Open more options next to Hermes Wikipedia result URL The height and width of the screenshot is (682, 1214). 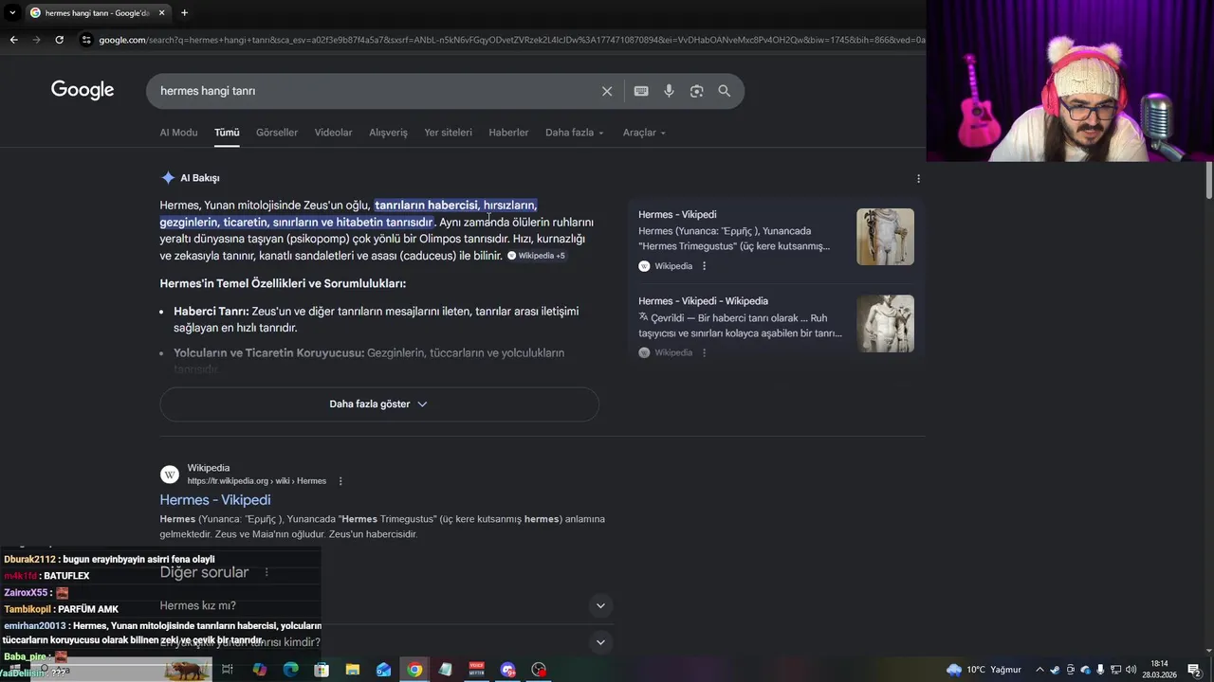click(340, 481)
